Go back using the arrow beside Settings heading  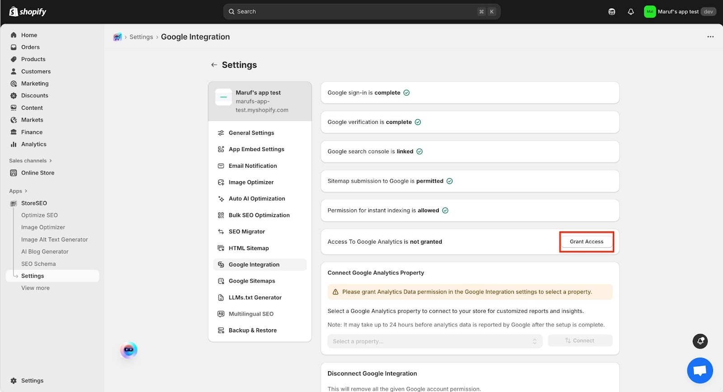click(x=214, y=65)
